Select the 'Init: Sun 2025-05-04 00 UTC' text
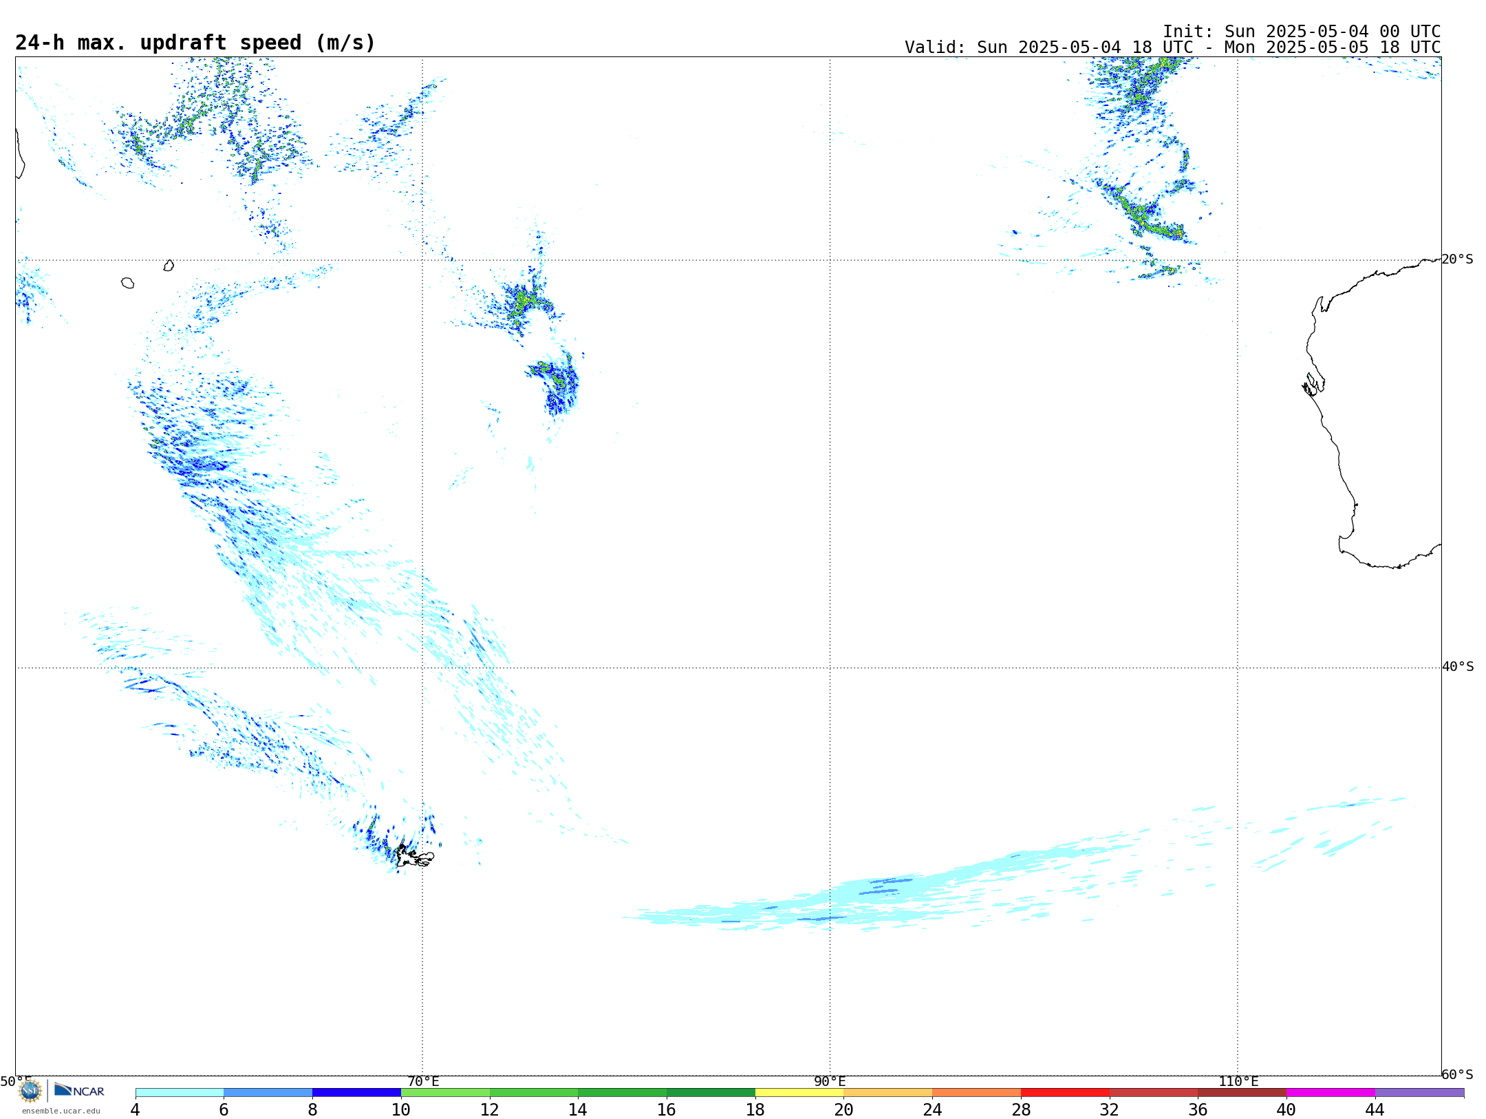 (x=1302, y=32)
